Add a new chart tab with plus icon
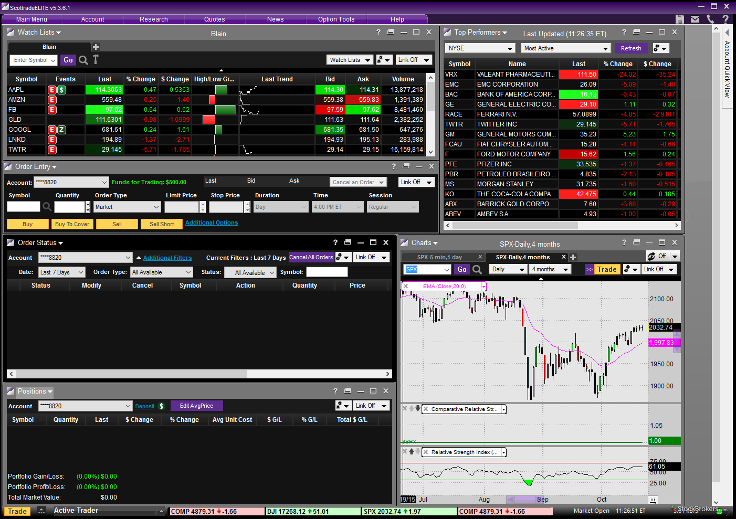 coord(573,257)
